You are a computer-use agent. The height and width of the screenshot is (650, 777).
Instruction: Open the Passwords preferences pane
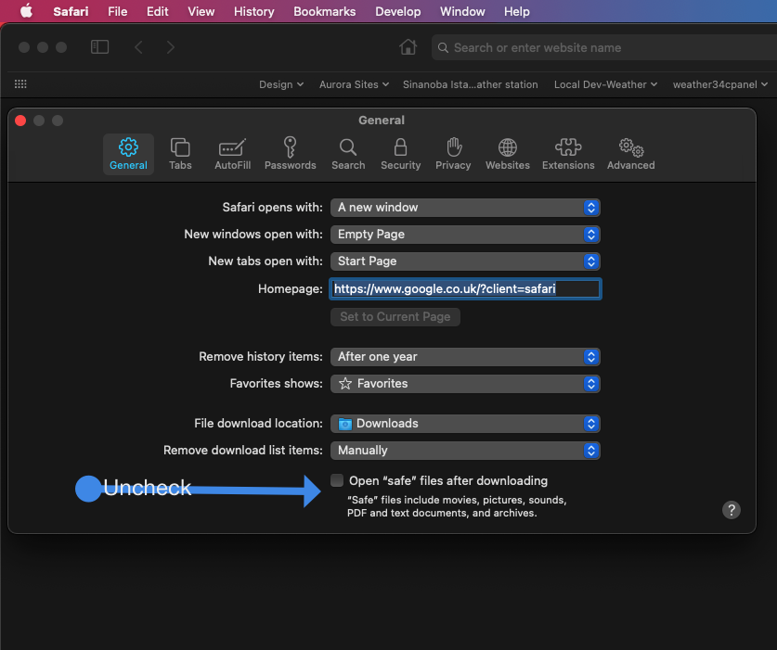coord(290,155)
